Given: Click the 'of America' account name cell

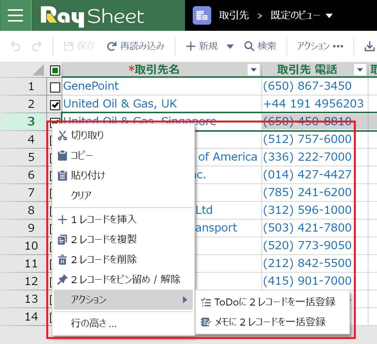Looking at the screenshot, I should click(228, 157).
